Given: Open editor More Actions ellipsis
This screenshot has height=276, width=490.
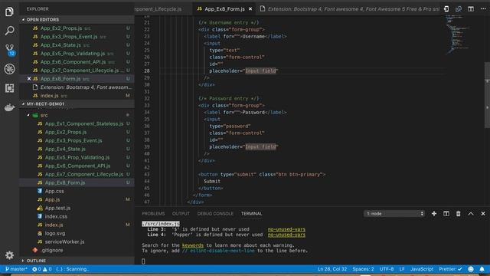Looking at the screenshot, I should pos(483,9).
